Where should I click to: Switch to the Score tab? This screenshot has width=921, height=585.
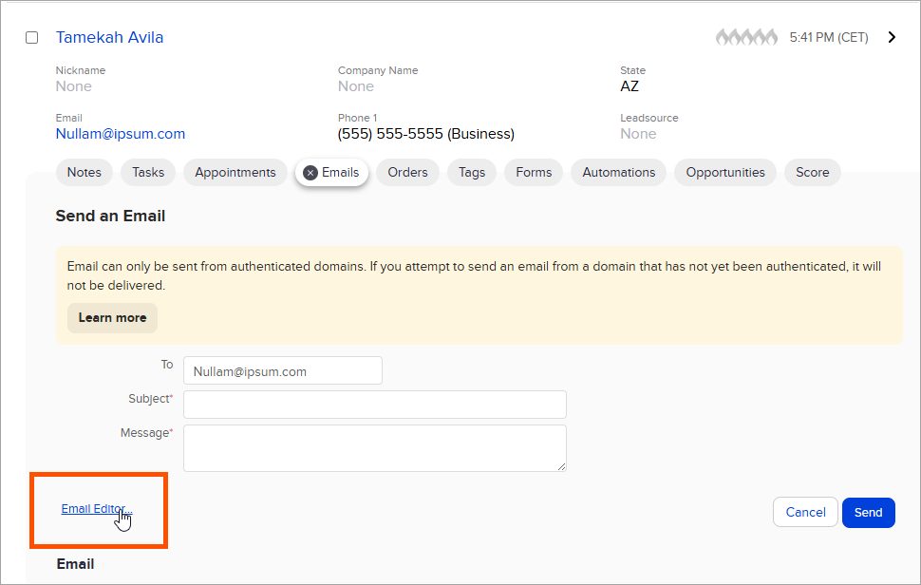[x=812, y=172]
